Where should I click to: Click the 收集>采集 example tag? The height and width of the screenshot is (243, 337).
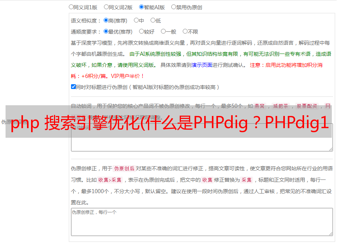coord(110,180)
